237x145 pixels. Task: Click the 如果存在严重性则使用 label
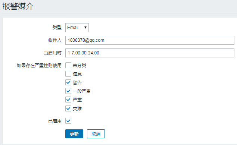pos(39,66)
